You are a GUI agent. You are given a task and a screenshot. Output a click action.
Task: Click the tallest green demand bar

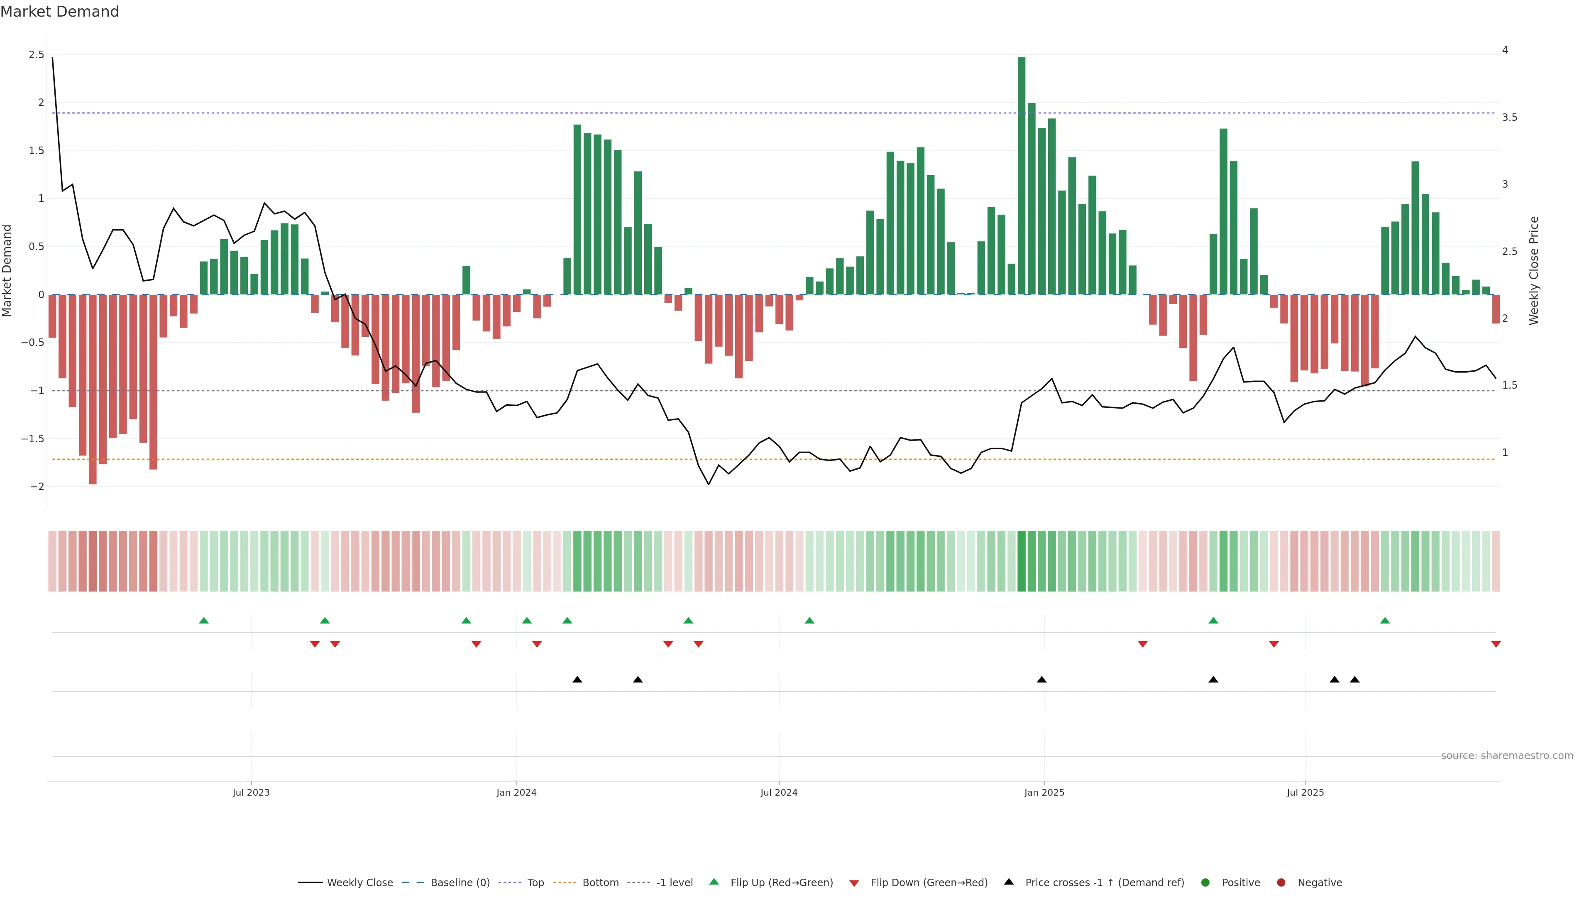pos(1021,176)
